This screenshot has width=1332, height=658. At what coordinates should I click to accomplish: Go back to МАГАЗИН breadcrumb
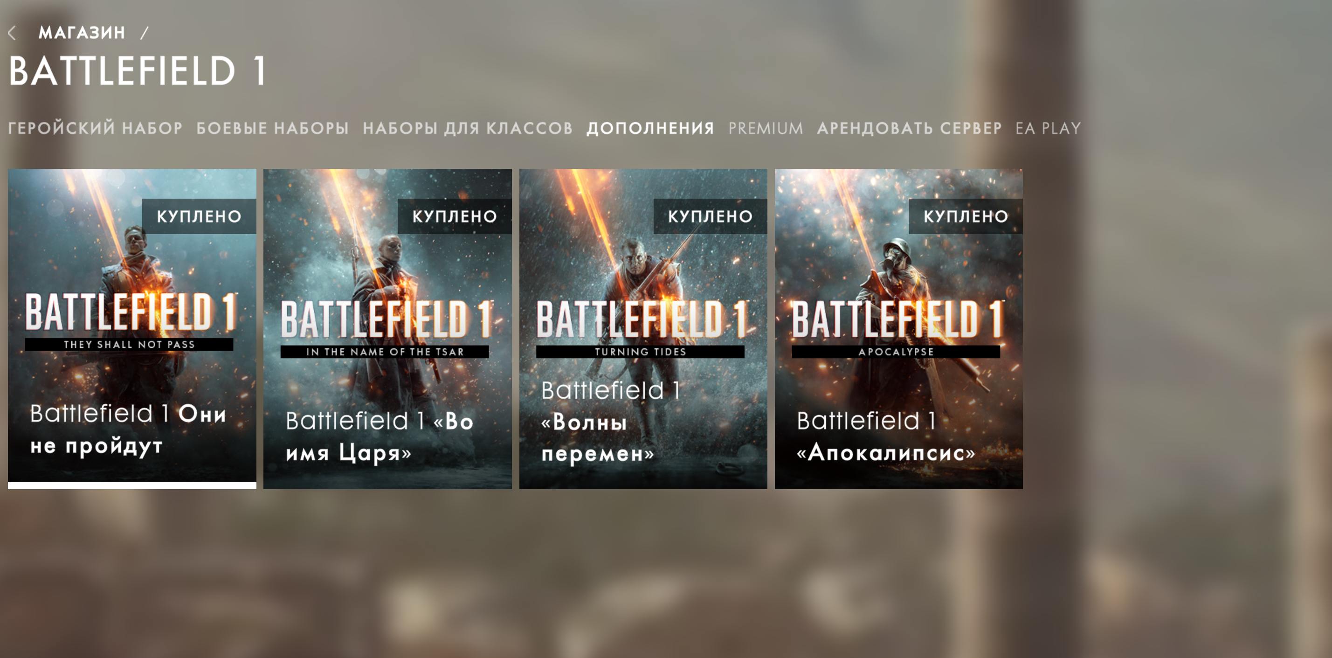click(82, 33)
